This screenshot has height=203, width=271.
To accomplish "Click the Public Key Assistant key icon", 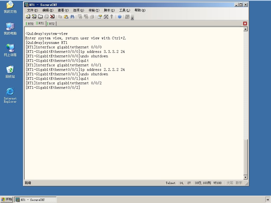I will 112,17.
